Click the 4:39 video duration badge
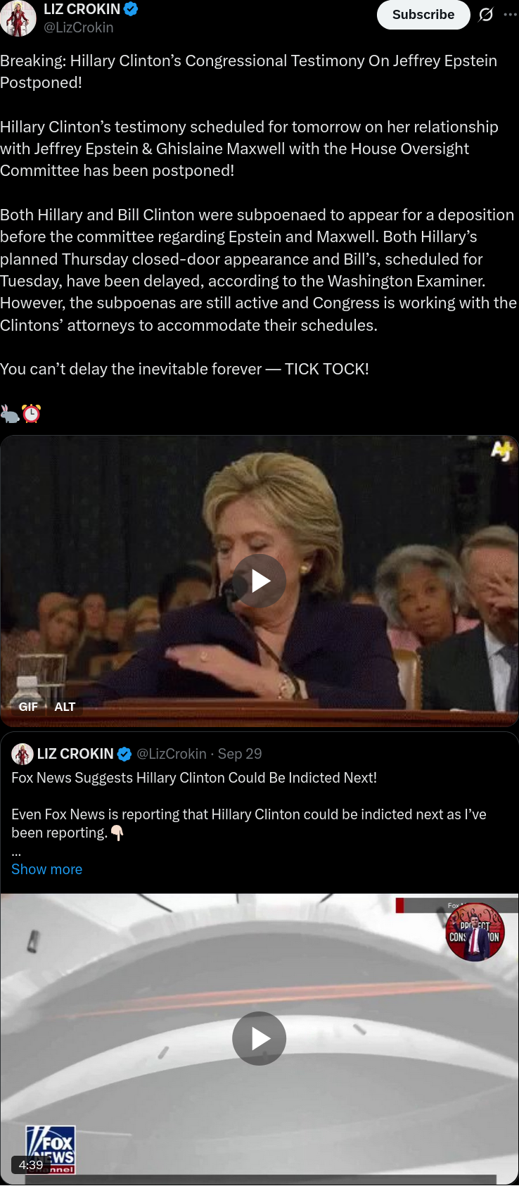Screen dimensions: 519x1186 click(31, 1165)
